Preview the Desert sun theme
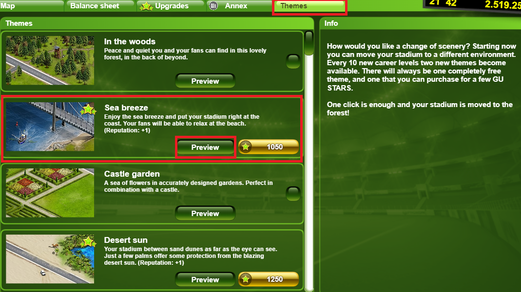Screen dimensions: 521x292 (205, 279)
